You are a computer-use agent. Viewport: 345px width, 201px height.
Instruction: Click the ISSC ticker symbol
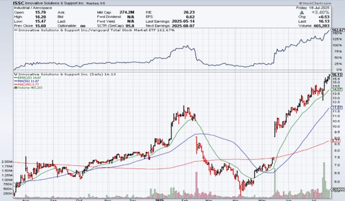point(19,3)
